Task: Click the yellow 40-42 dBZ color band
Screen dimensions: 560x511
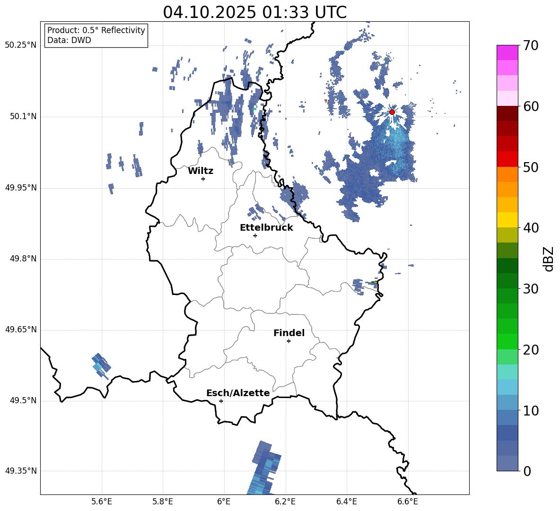Action: pyautogui.click(x=507, y=220)
